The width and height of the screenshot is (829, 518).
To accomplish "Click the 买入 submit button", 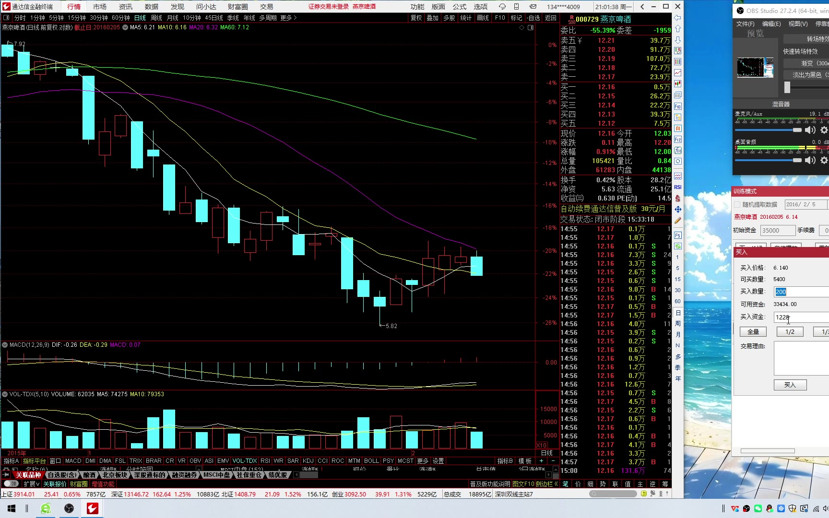I will pyautogui.click(x=790, y=385).
